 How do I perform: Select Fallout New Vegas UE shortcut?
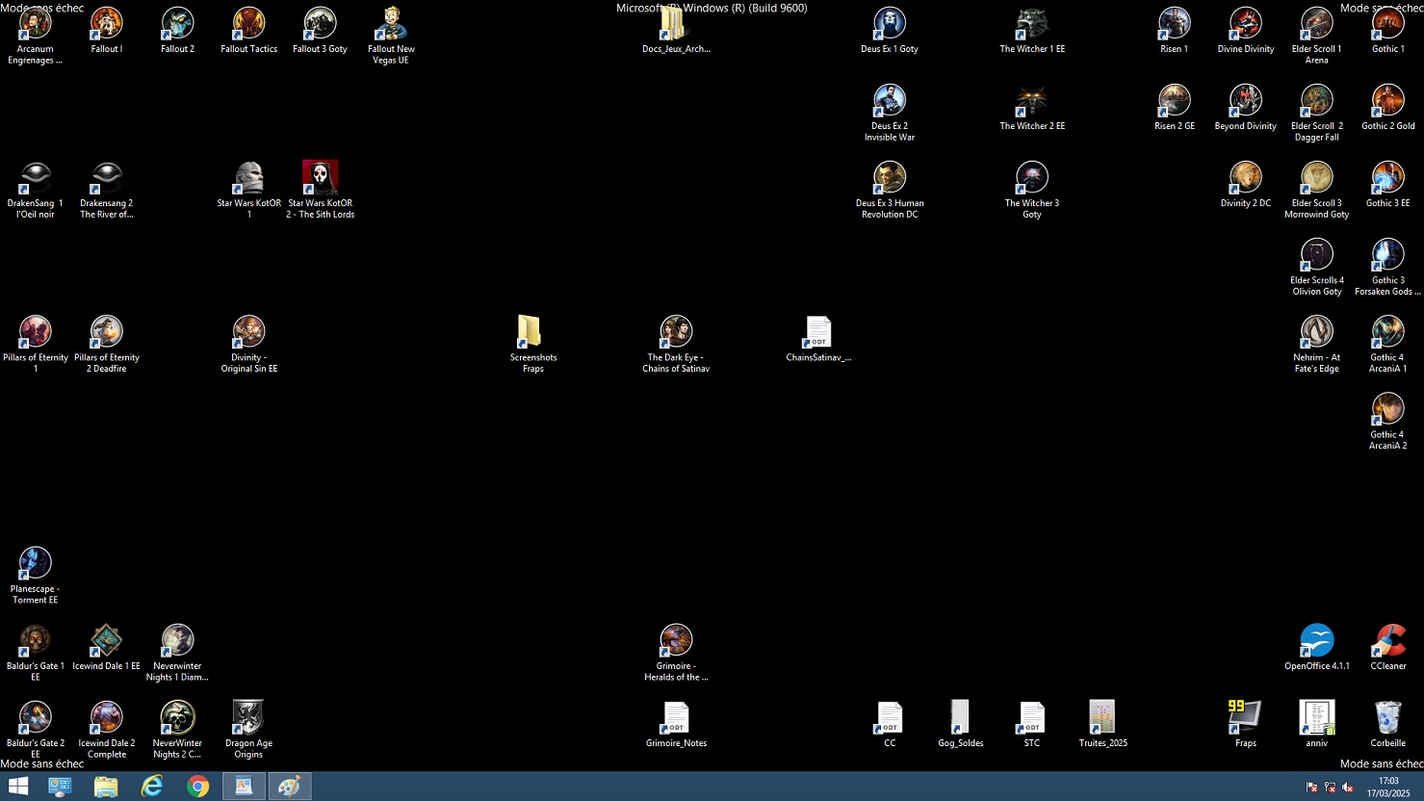391,23
